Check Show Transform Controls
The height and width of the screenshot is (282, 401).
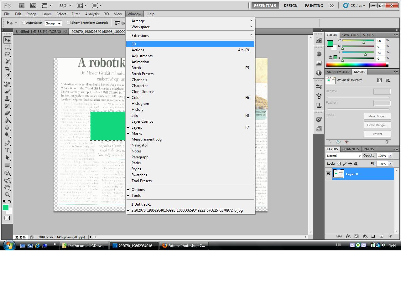coord(69,23)
